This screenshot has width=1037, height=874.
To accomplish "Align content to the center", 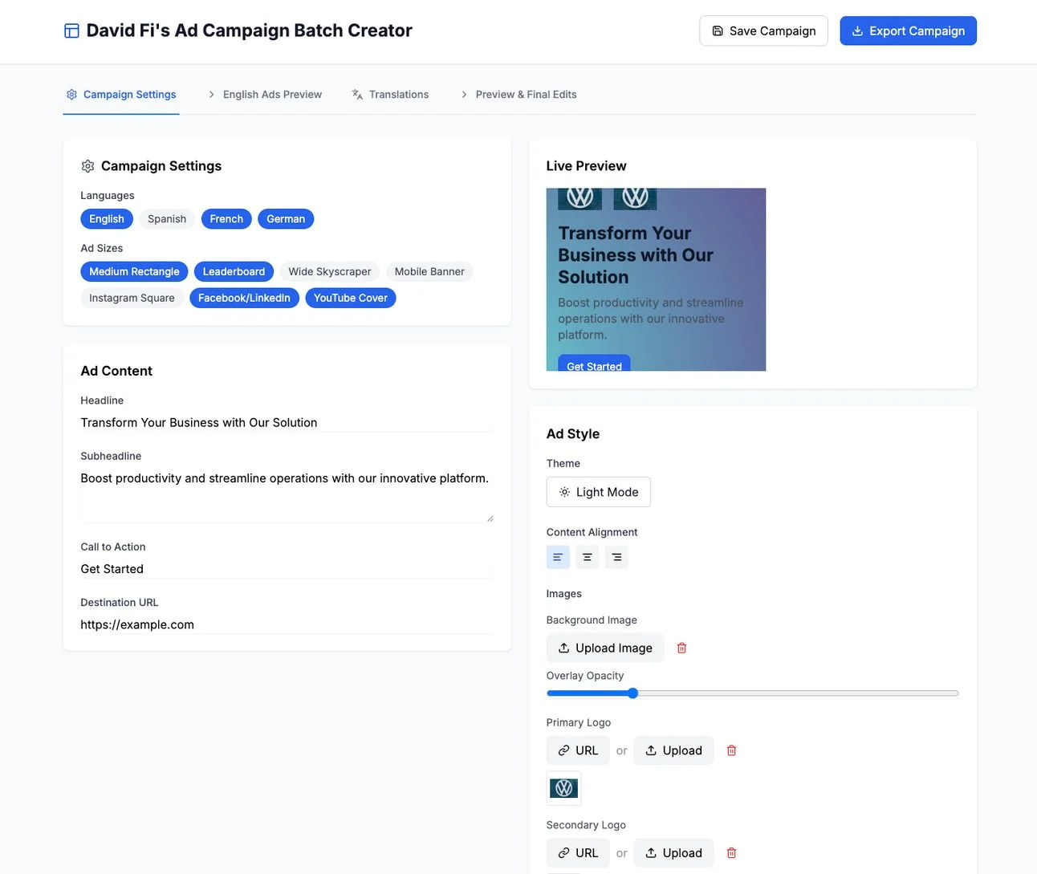I will pyautogui.click(x=588, y=557).
